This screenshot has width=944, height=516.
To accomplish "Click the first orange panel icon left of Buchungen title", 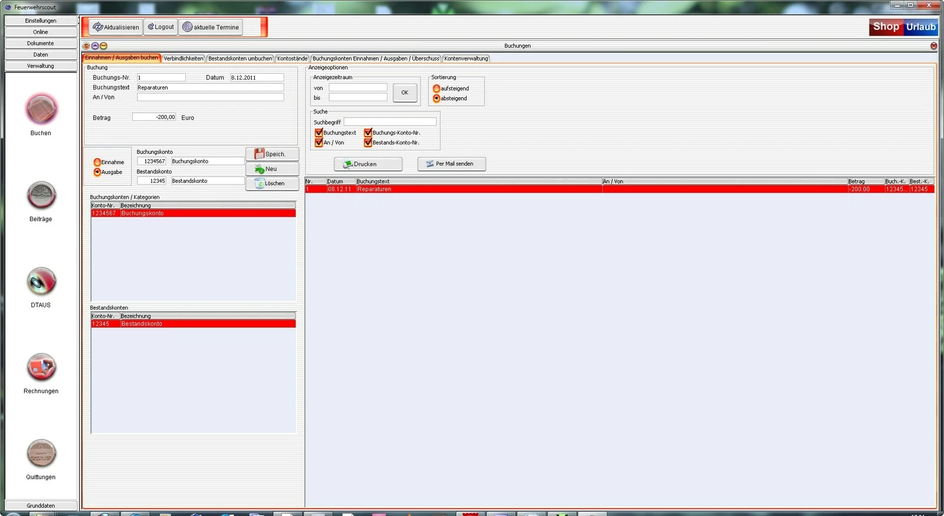I will click(x=86, y=46).
